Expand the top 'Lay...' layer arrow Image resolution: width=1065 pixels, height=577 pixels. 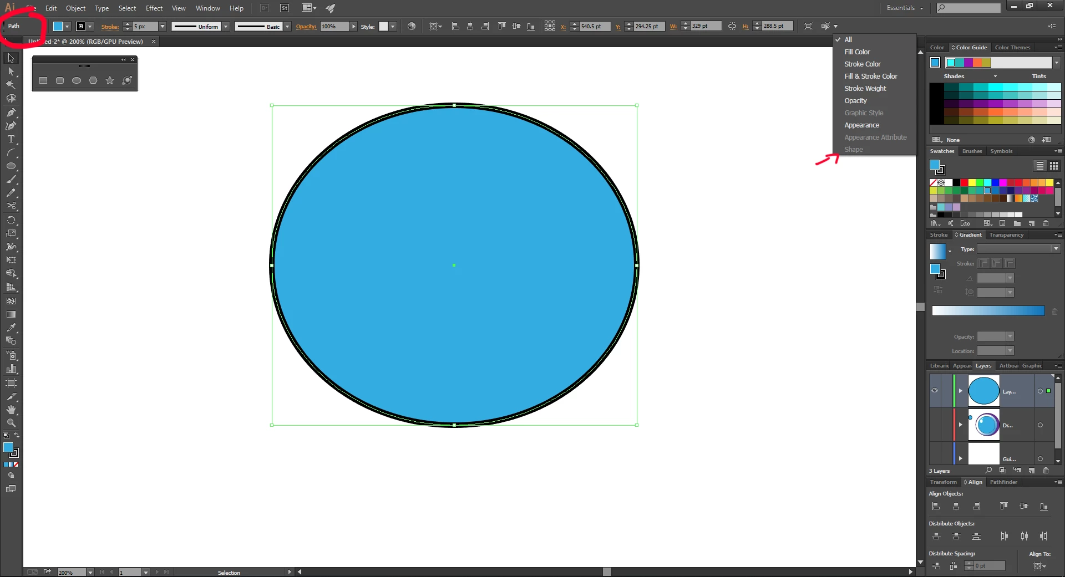(x=961, y=391)
